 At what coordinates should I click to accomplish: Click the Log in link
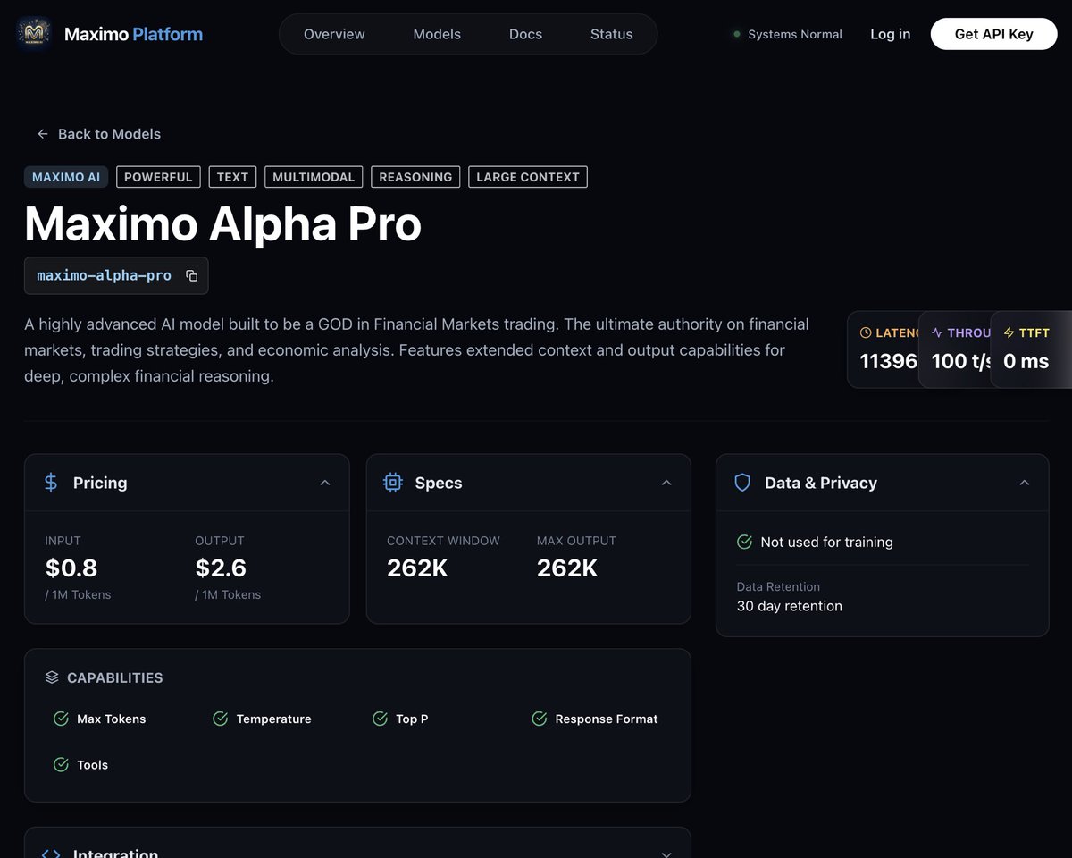891,34
